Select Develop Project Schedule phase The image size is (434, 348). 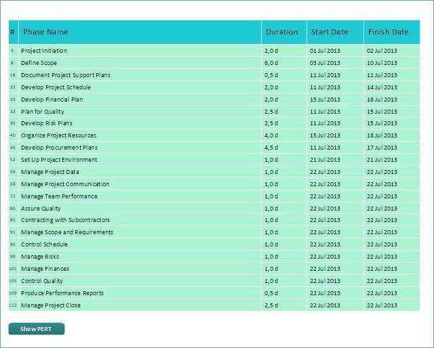(x=214, y=87)
